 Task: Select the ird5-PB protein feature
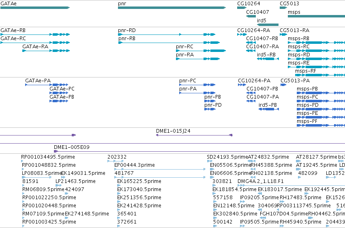(x=269, y=109)
